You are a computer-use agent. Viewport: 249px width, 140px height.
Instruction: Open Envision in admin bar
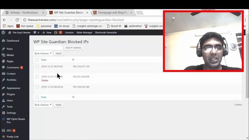pos(69,32)
